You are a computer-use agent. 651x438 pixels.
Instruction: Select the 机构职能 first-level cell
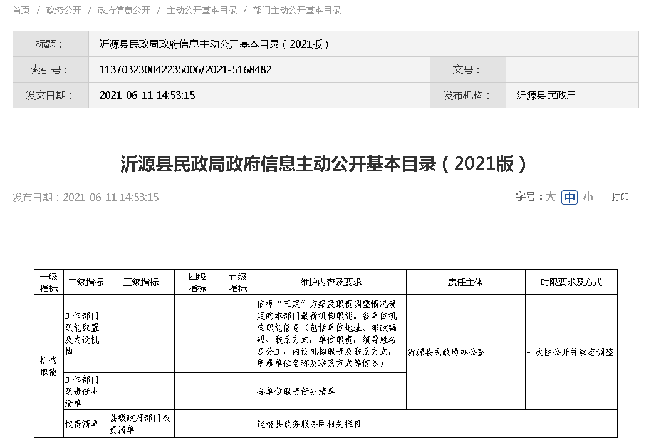pyautogui.click(x=48, y=366)
